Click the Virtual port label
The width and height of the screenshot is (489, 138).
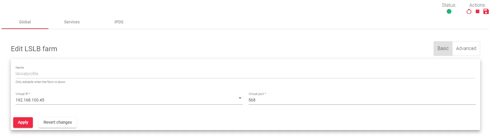pyautogui.click(x=257, y=94)
